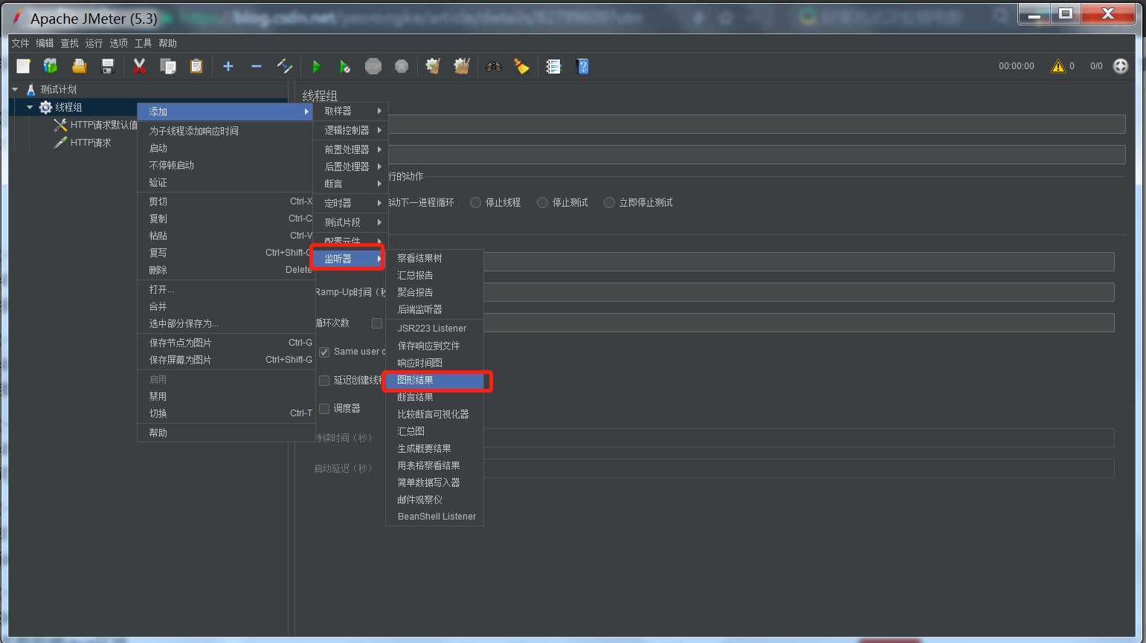Screen dimensions: 1146x643
Task: Open the 选项 menu
Action: click(118, 43)
